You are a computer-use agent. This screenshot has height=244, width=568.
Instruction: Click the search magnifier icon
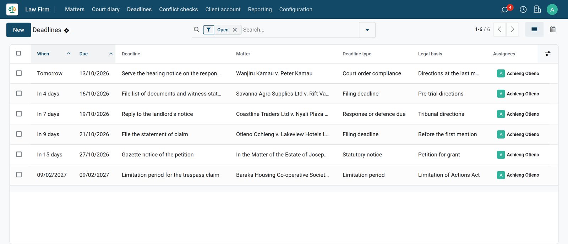coord(196,29)
